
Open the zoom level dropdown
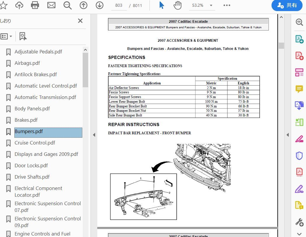pos(211,6)
